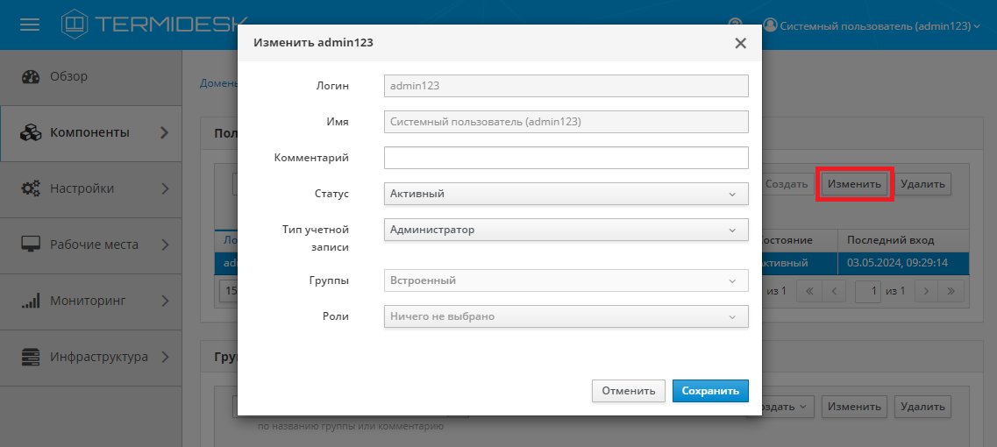Go to the last page of the users table
Screen dimensions: 997x447
pos(951,290)
